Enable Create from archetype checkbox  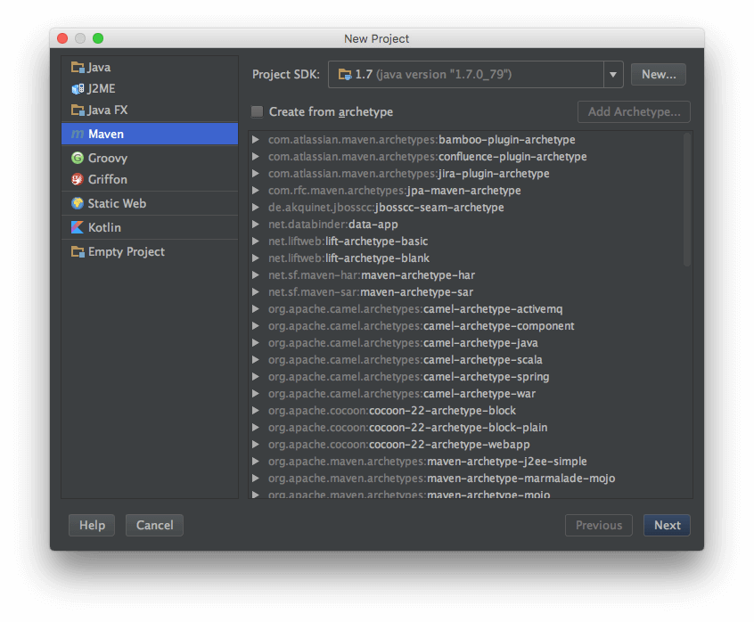coord(258,112)
